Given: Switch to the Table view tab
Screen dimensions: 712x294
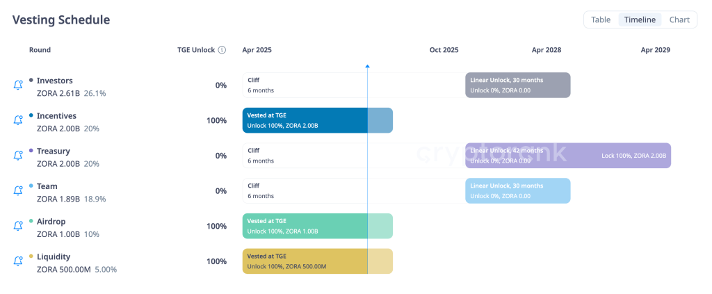Looking at the screenshot, I should 601,19.
